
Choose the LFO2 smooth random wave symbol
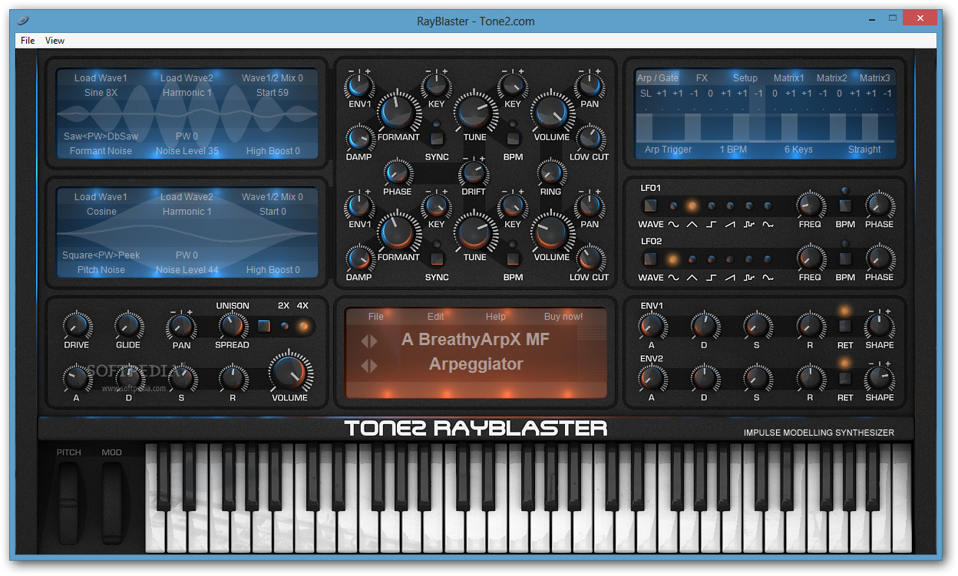click(768, 278)
